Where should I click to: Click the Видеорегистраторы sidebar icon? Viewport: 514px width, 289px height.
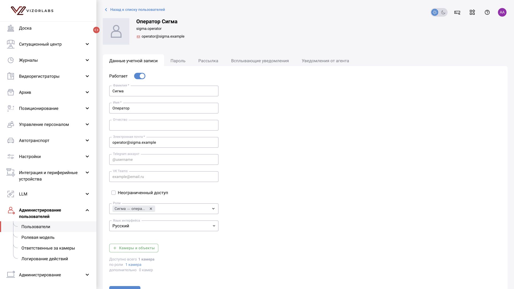tap(11, 76)
